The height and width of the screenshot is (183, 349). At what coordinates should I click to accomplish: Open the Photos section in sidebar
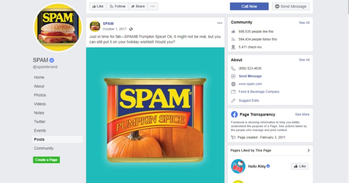(x=40, y=95)
